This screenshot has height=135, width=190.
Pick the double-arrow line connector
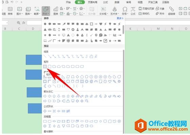(54, 56)
